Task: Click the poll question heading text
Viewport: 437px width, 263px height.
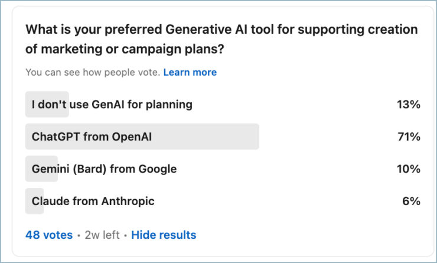Action: pyautogui.click(x=221, y=39)
